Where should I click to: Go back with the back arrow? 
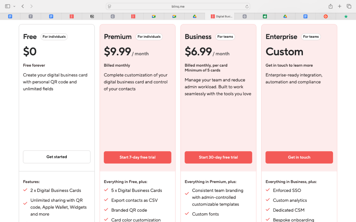click(x=23, y=6)
